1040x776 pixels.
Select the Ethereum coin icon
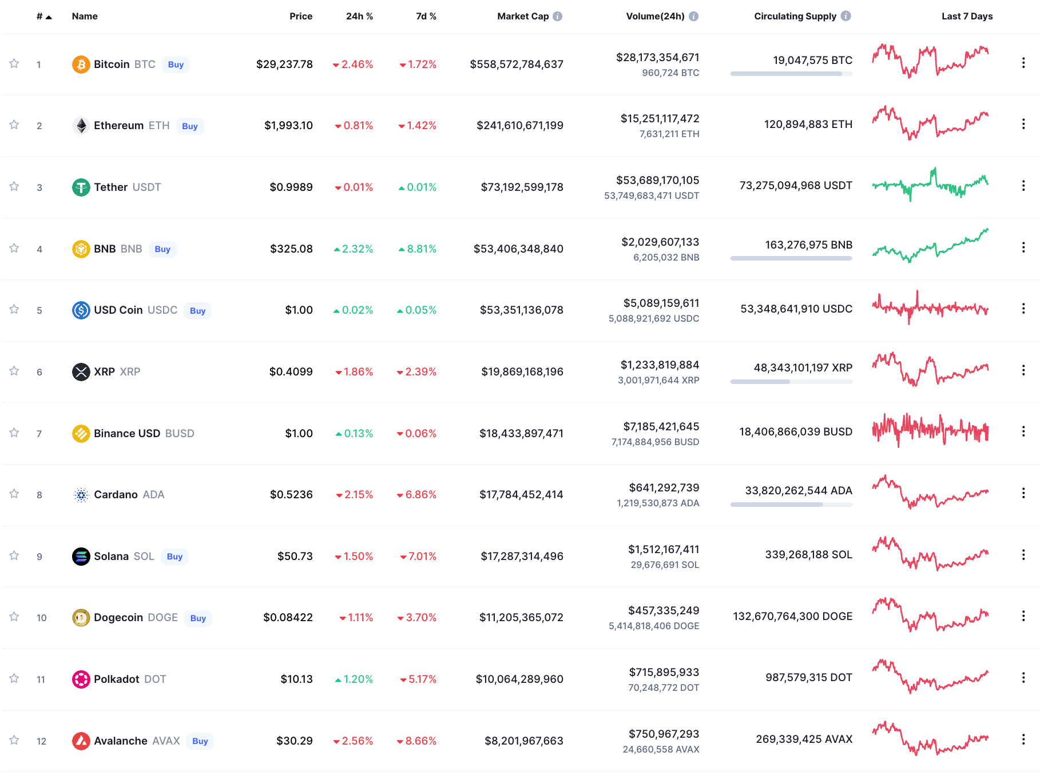pos(82,126)
